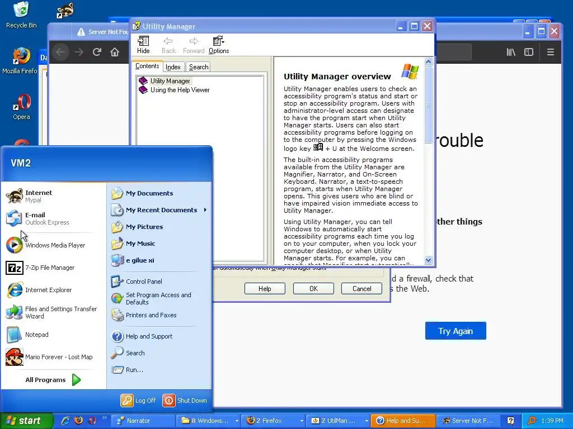Click the Firefox reload button
The width and height of the screenshot is (573, 429).
[x=97, y=52]
